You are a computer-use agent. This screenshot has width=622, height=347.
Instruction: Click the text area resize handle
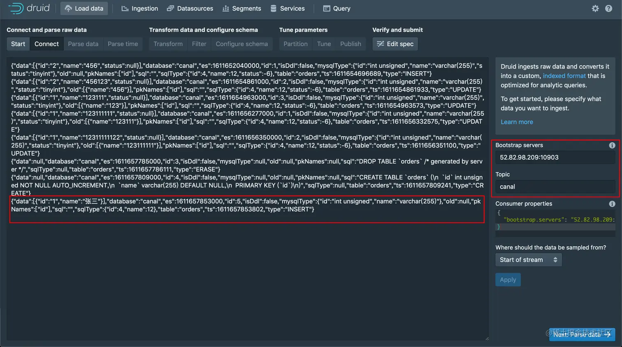487,339
